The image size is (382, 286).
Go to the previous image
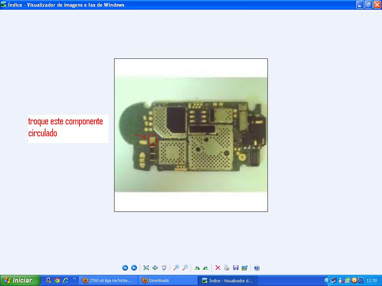click(125, 268)
